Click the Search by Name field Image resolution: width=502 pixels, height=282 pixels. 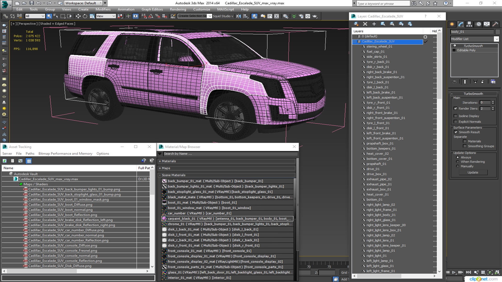click(x=230, y=154)
